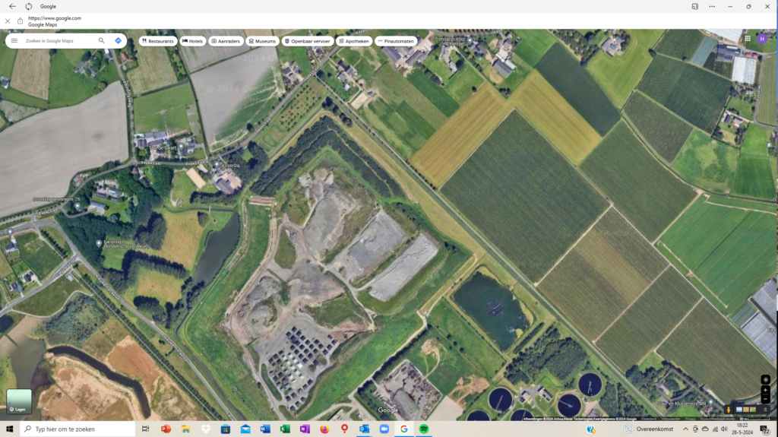Show my location with the target icon
778x437 pixels.
(x=765, y=379)
